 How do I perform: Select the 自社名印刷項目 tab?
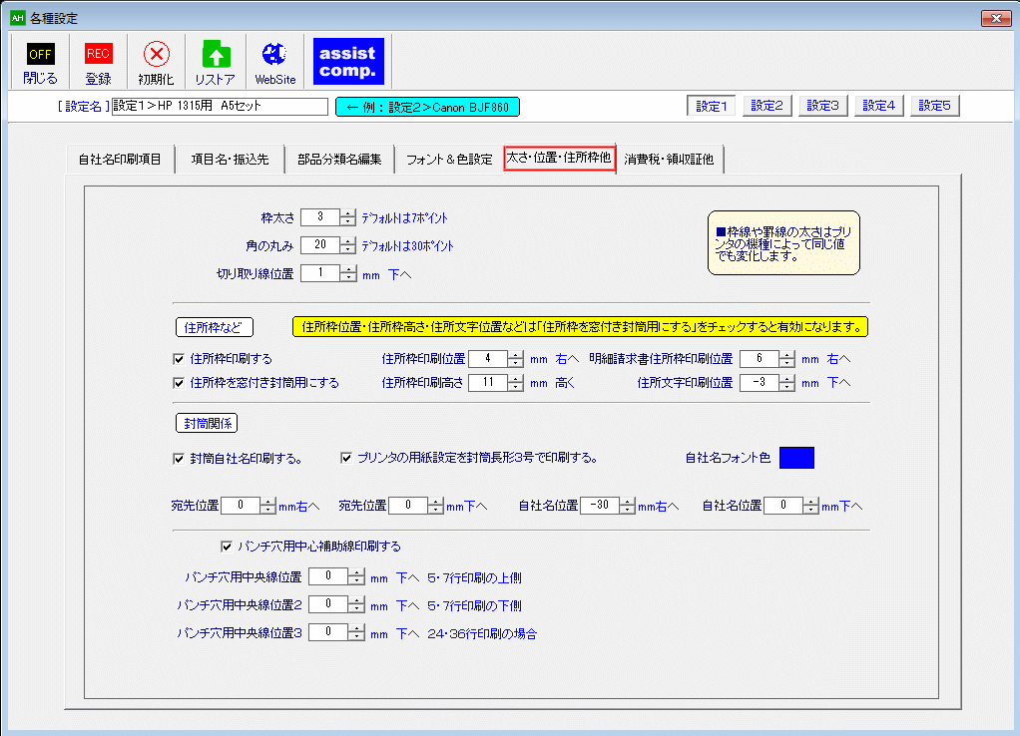pos(119,158)
